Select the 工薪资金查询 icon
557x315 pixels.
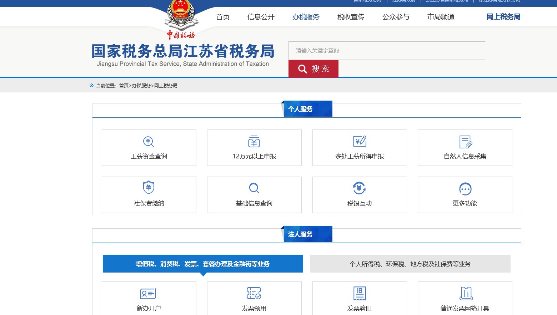[x=149, y=142]
